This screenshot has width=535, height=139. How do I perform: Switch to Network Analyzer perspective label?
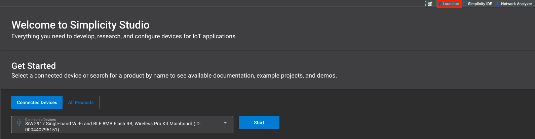pyautogui.click(x=516, y=4)
